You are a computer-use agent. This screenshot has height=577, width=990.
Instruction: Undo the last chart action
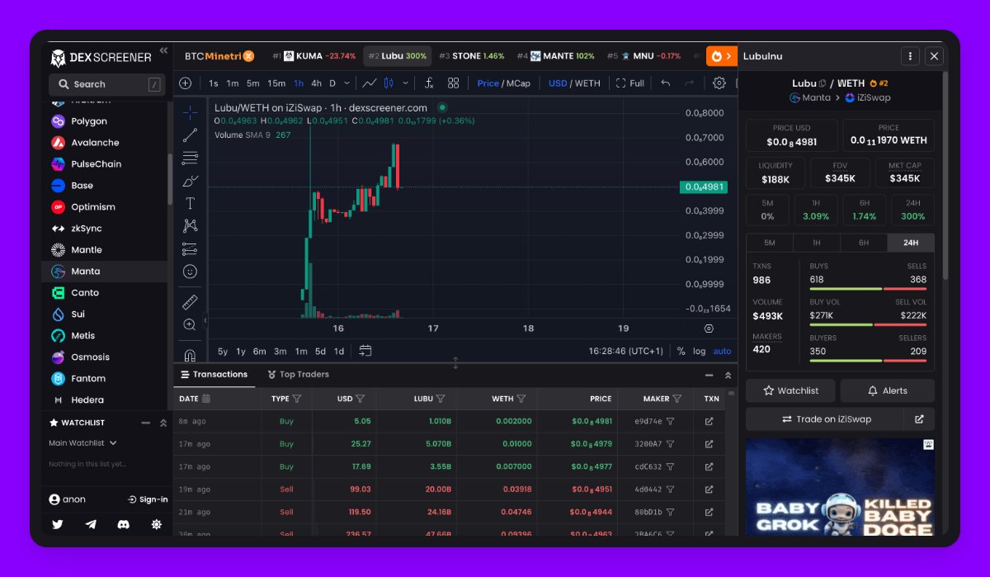point(665,83)
